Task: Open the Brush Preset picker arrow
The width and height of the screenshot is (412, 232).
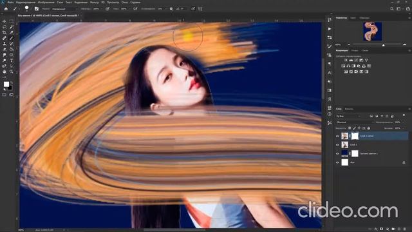Action: pos(31,8)
